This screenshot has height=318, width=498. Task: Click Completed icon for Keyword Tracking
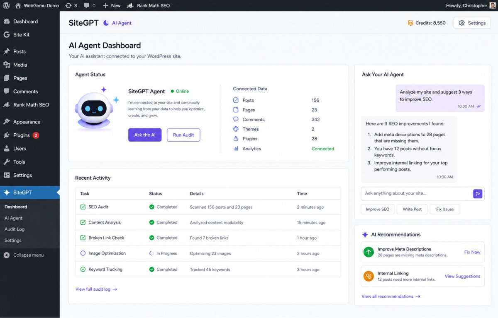[152, 269]
